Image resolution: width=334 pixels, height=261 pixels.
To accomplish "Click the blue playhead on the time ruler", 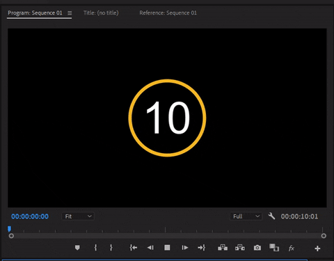I will [9, 229].
